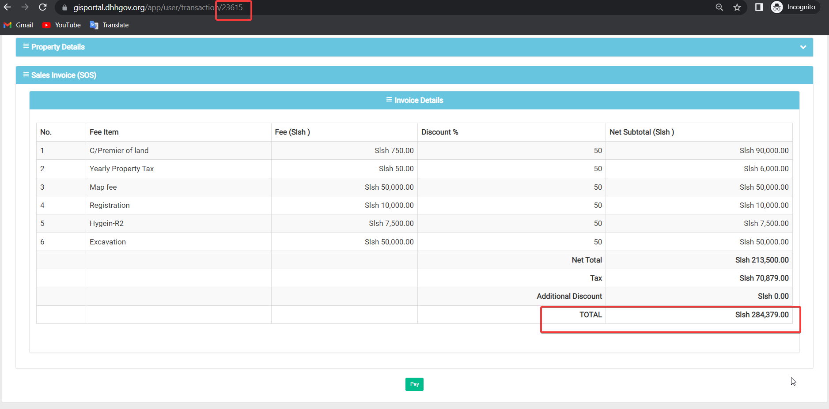Viewport: 829px width, 409px height.
Task: Expand the Property Details chevron
Action: click(803, 47)
